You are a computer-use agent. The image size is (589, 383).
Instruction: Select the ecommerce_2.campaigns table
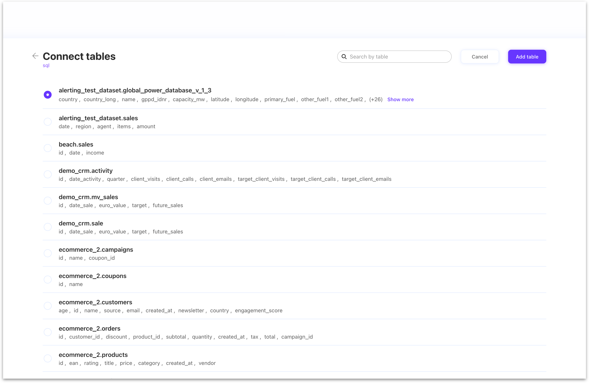coord(48,253)
